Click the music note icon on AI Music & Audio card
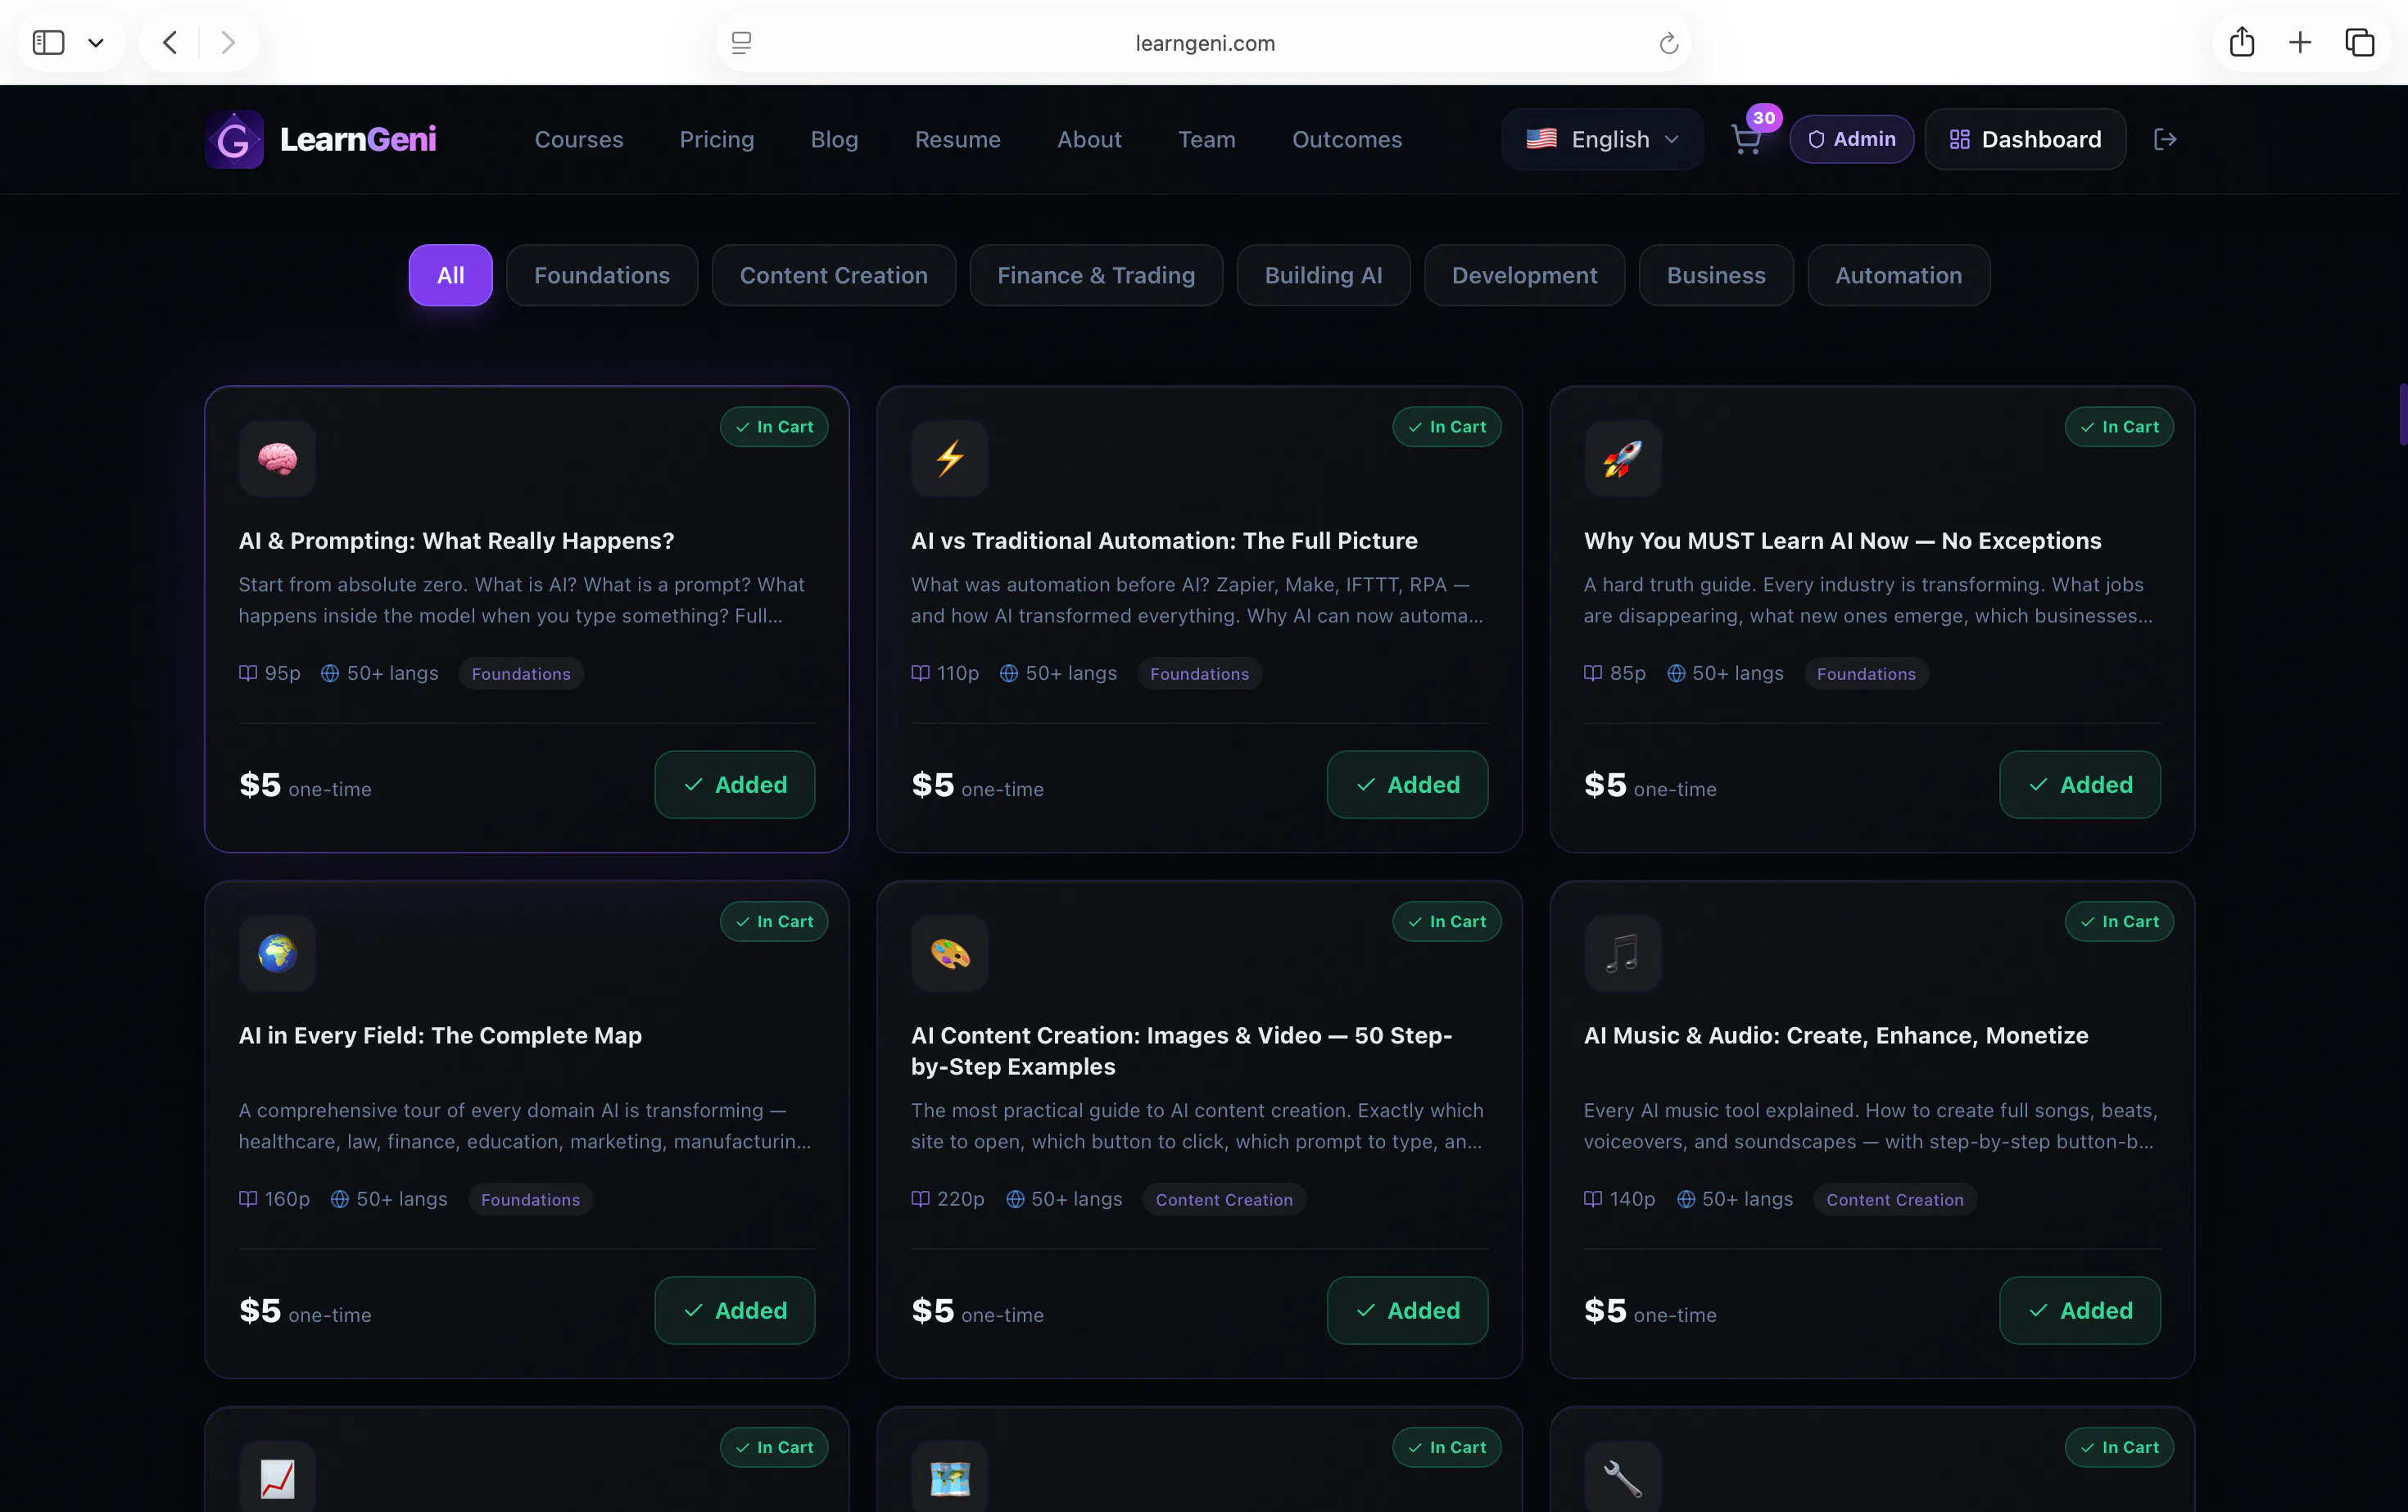2408x1512 pixels. point(1622,953)
